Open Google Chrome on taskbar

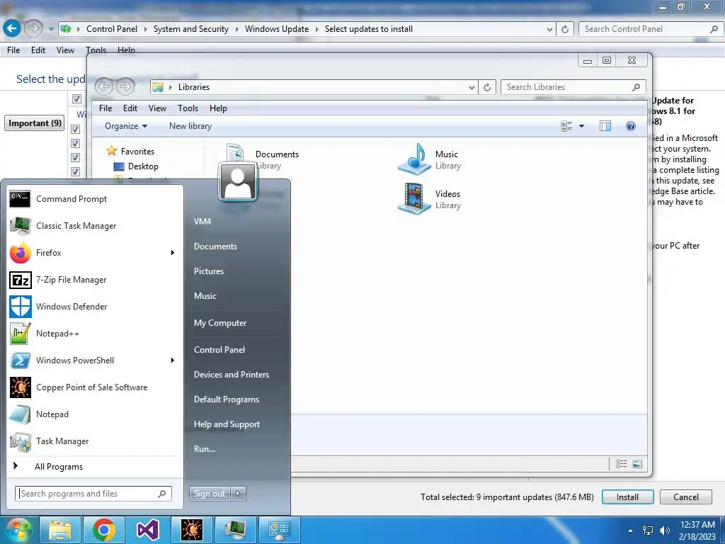coord(103,530)
